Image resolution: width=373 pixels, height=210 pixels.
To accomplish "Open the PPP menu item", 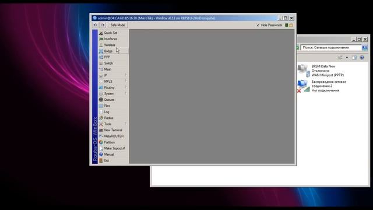I will pos(113,57).
